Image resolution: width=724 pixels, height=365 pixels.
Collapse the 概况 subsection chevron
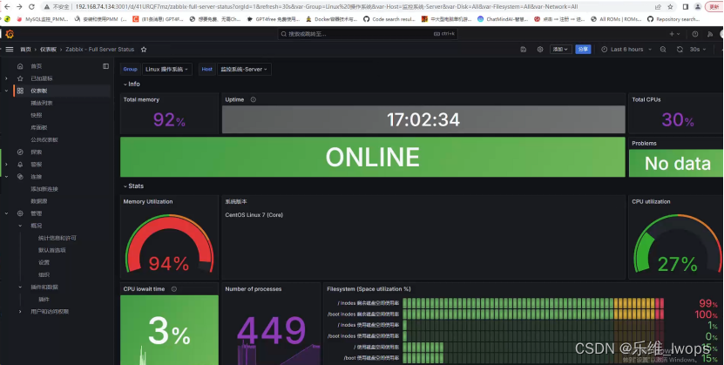[20, 226]
